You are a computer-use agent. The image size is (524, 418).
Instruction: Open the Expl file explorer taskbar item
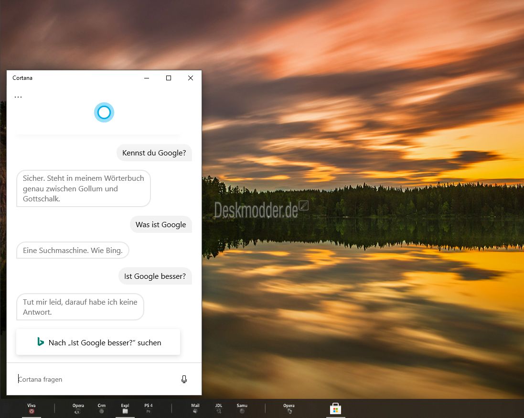125,408
